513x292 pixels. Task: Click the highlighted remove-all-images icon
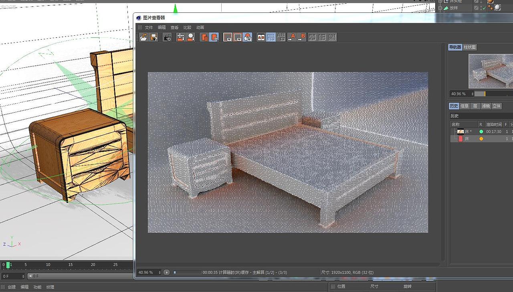pyautogui.click(x=214, y=37)
